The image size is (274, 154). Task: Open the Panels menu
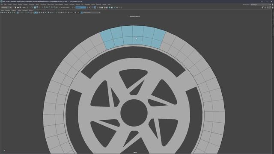coord(31,10)
